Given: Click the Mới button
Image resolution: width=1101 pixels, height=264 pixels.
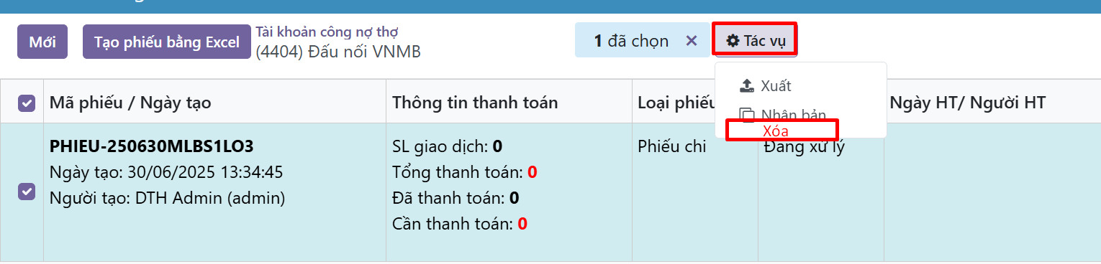Looking at the screenshot, I should [42, 42].
